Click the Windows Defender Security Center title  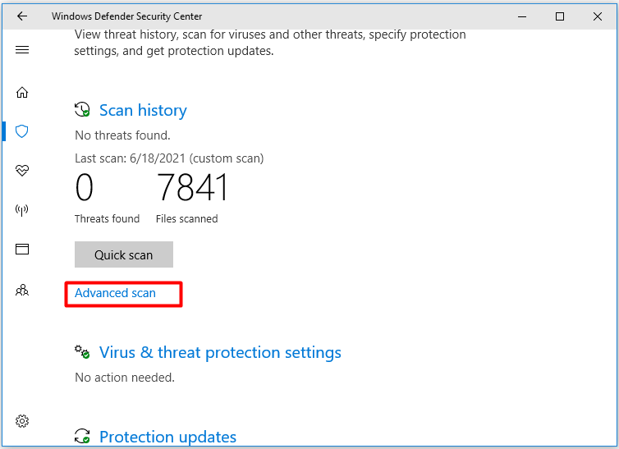(x=126, y=16)
